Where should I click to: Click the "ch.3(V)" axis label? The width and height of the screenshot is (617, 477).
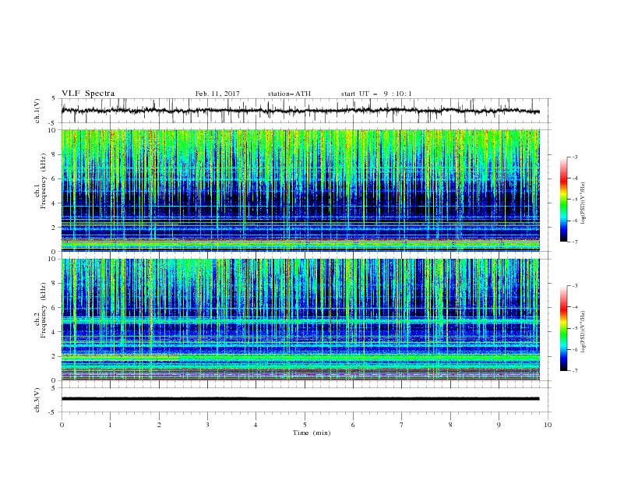coord(37,400)
